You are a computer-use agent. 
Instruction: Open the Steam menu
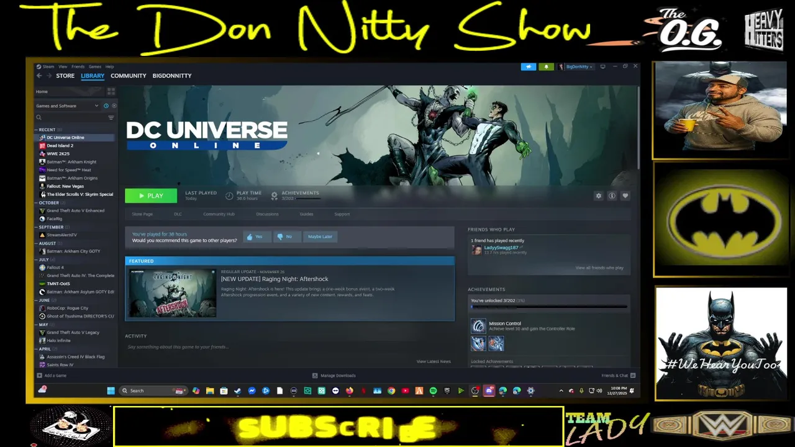48,66
